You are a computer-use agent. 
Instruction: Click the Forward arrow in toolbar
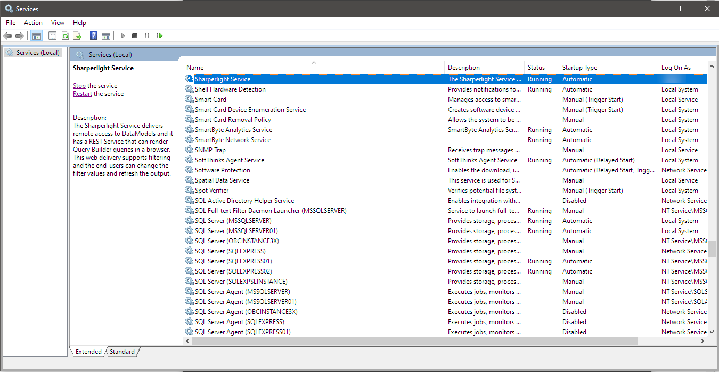point(20,36)
